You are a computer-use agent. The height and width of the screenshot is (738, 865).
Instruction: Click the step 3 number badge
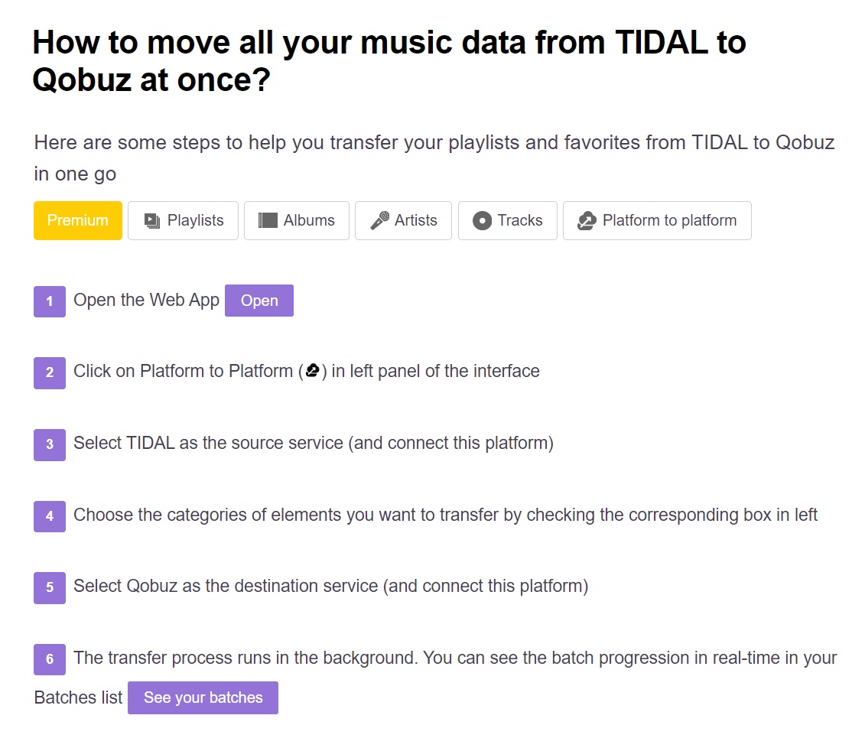(x=50, y=444)
